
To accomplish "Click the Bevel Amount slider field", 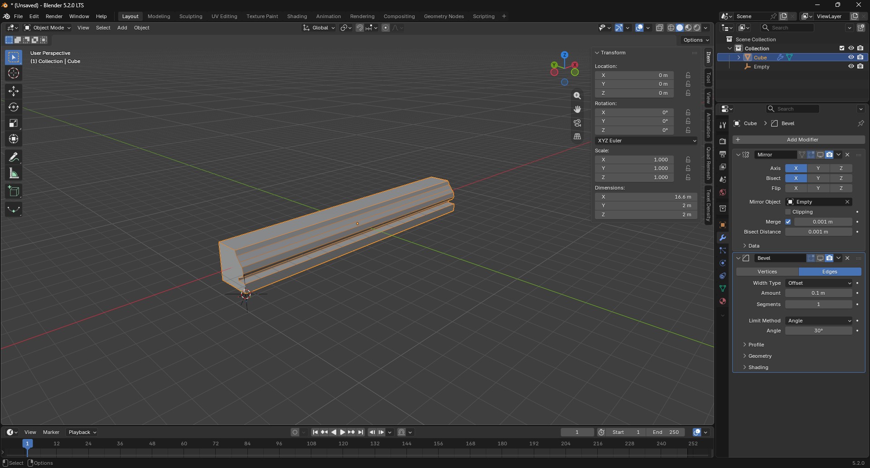I will pyautogui.click(x=819, y=293).
